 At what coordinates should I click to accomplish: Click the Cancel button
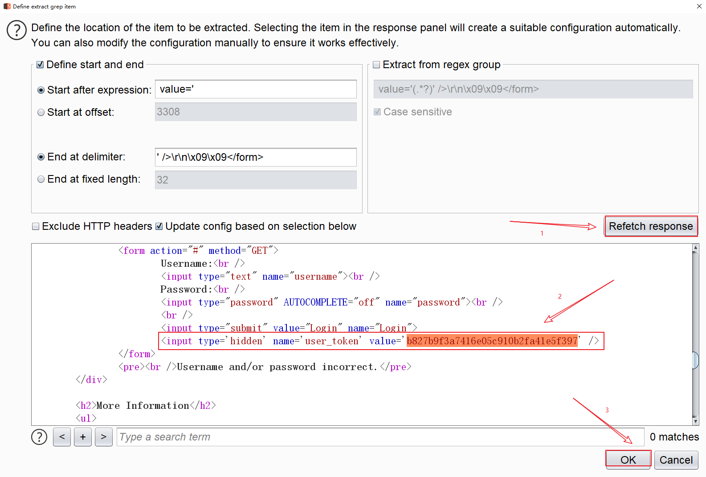click(676, 460)
